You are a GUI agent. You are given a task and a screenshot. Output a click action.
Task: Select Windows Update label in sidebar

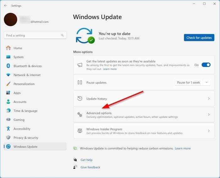pyautogui.click(x=25, y=147)
